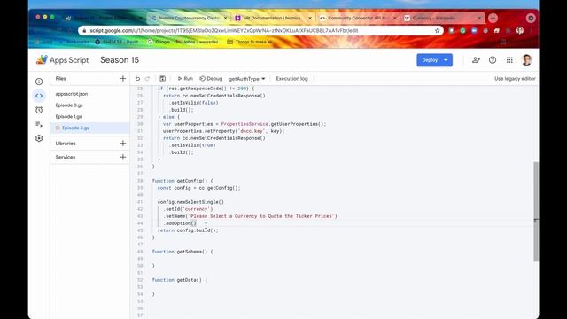This screenshot has width=567, height=319.
Task: Add a new file with plus icon
Action: point(123,79)
